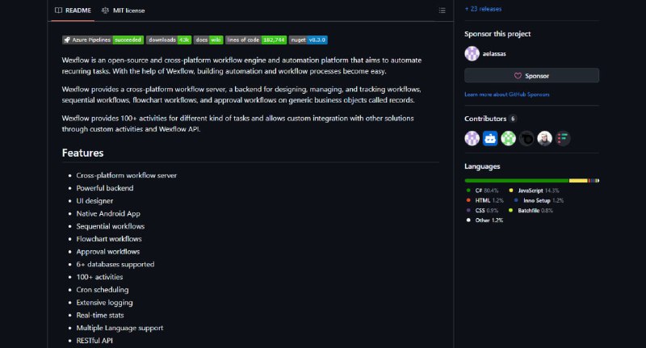Viewport: 646px width, 348px height.
Task: Click 'Extensive logging' list item
Action: 105,303
